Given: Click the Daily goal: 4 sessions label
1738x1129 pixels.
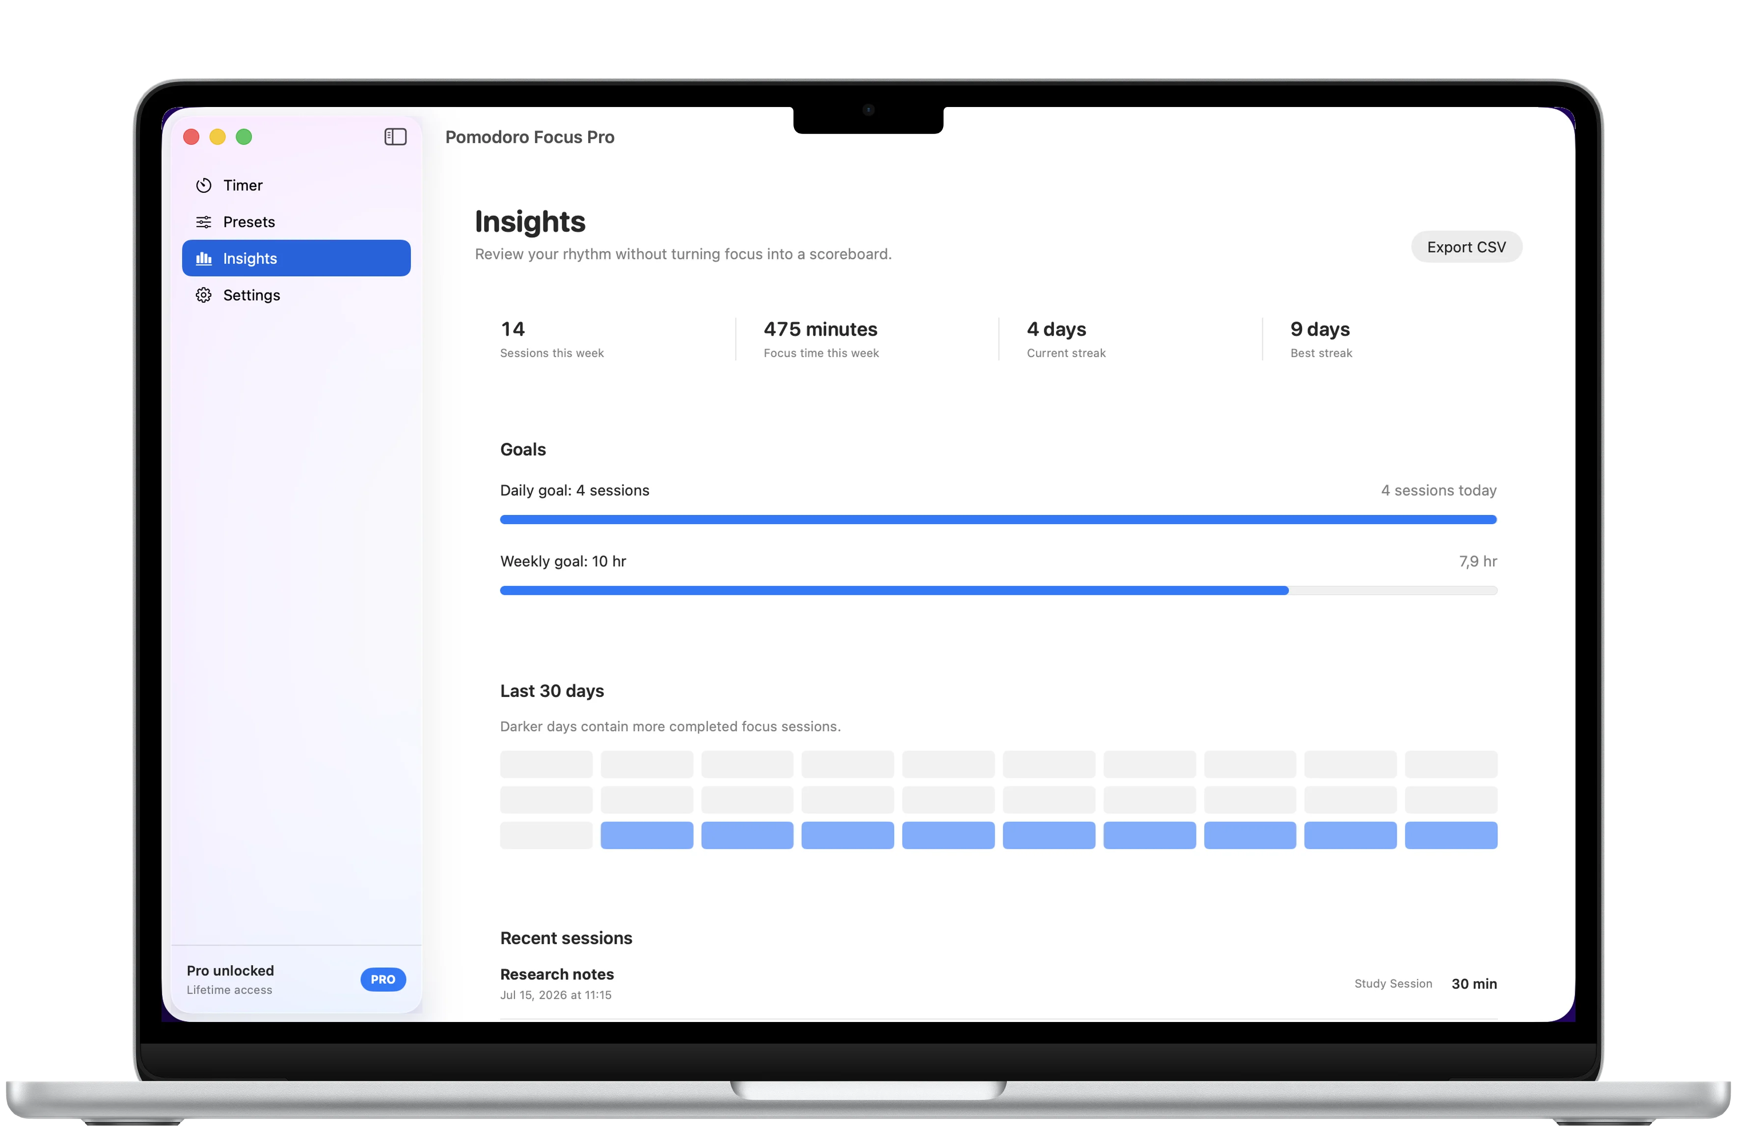Looking at the screenshot, I should (575, 490).
